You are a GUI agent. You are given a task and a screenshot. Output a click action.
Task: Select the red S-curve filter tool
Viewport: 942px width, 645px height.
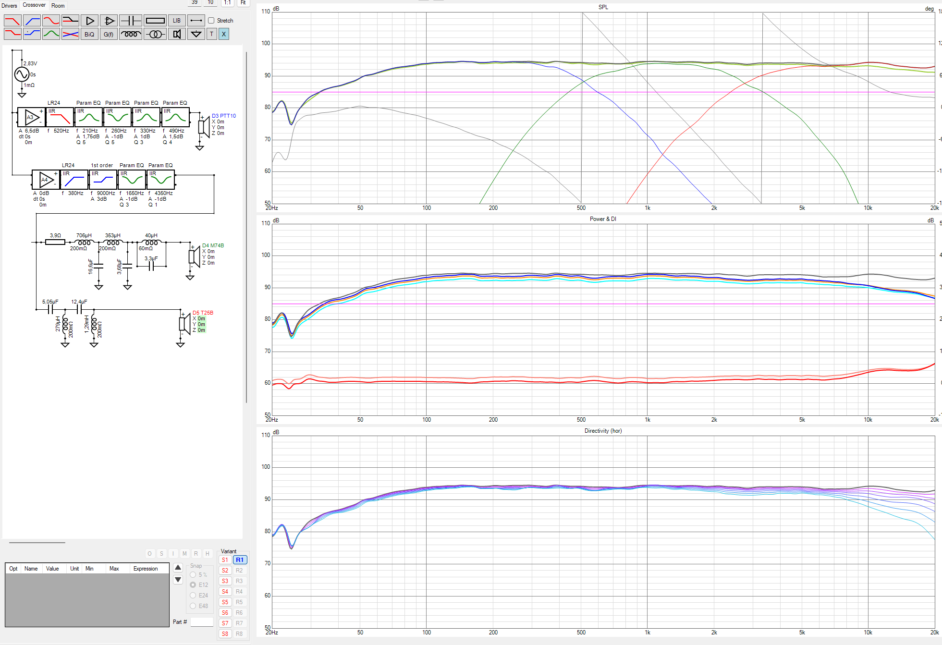coord(51,21)
